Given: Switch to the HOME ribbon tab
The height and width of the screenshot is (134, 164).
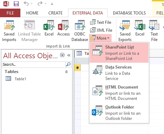Looking at the screenshot, I should [32, 13].
